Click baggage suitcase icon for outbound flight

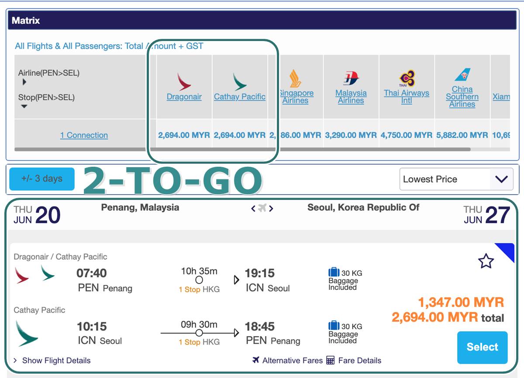point(334,273)
